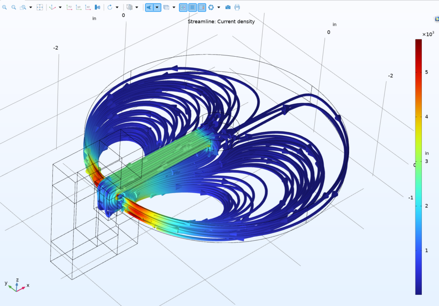Image resolution: width=439 pixels, height=306 pixels.
Task: Toggle the grid display button
Action: tap(192, 7)
